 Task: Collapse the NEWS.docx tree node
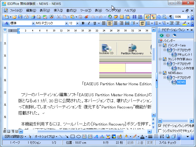160,73
